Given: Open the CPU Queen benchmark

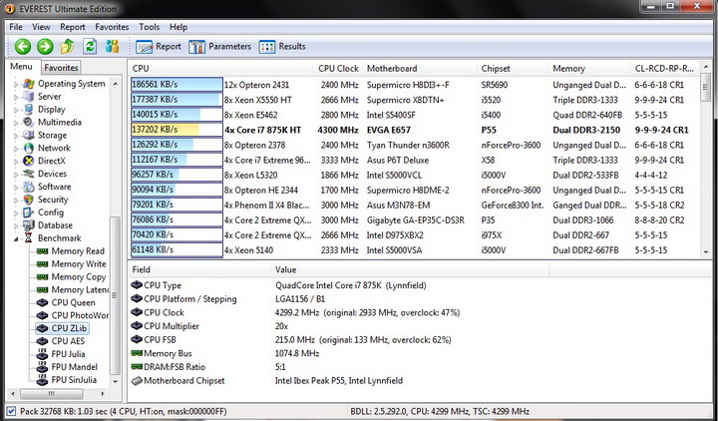Looking at the screenshot, I should tap(73, 302).
